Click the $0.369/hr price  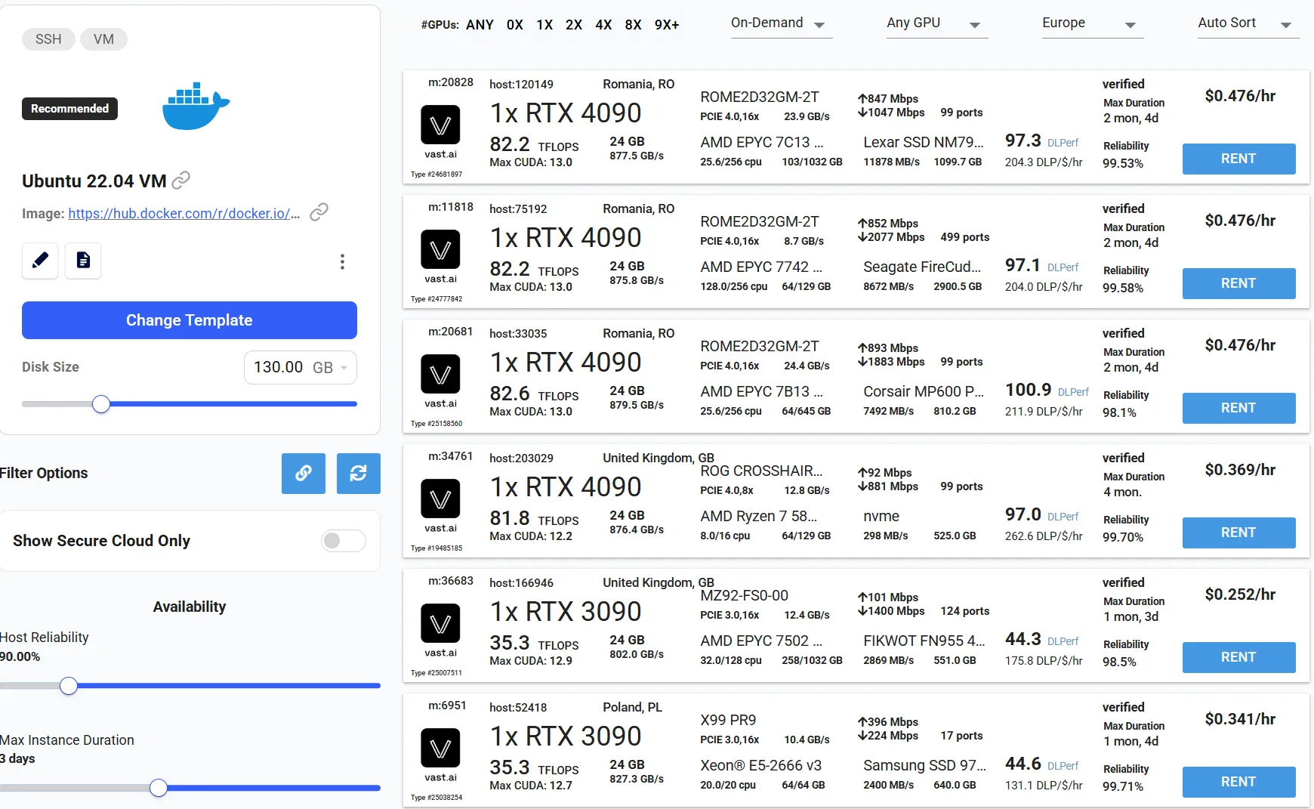tap(1240, 470)
